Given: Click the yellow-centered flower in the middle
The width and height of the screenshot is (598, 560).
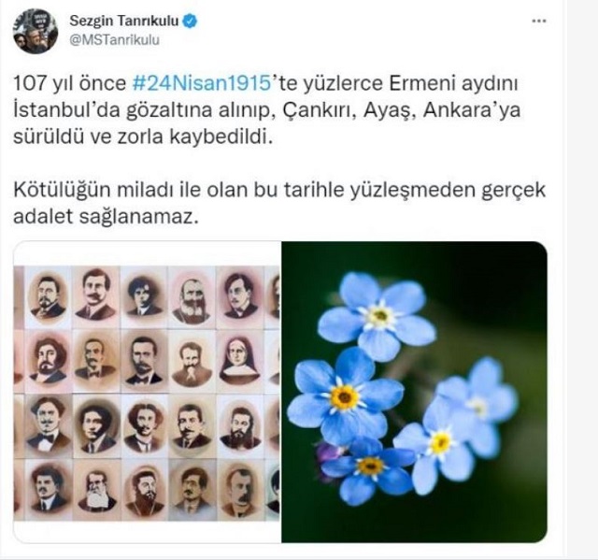Looking at the screenshot, I should pos(345,396).
